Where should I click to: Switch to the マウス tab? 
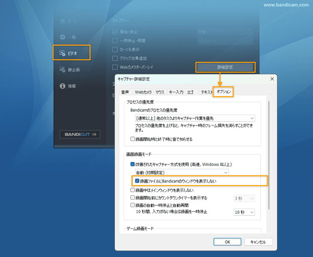coord(160,92)
